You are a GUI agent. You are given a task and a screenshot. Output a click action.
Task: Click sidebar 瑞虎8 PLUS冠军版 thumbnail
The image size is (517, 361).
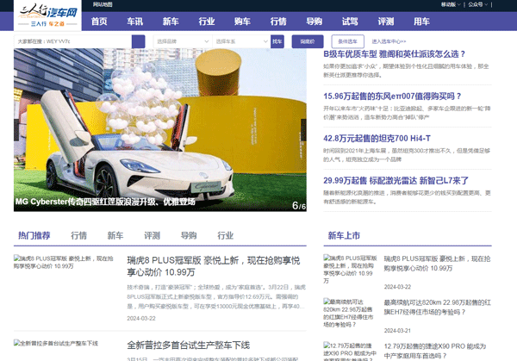350,269
